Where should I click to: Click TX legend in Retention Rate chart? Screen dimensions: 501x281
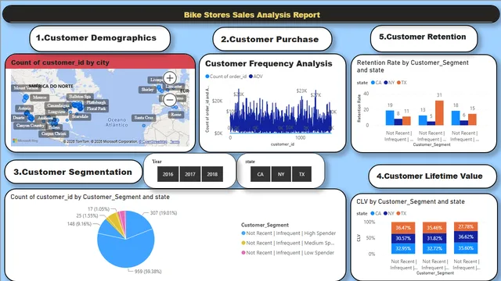coord(402,83)
